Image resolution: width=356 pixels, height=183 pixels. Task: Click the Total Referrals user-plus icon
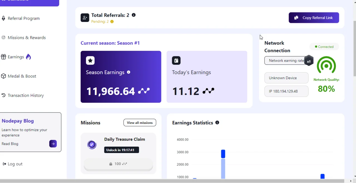(x=85, y=18)
